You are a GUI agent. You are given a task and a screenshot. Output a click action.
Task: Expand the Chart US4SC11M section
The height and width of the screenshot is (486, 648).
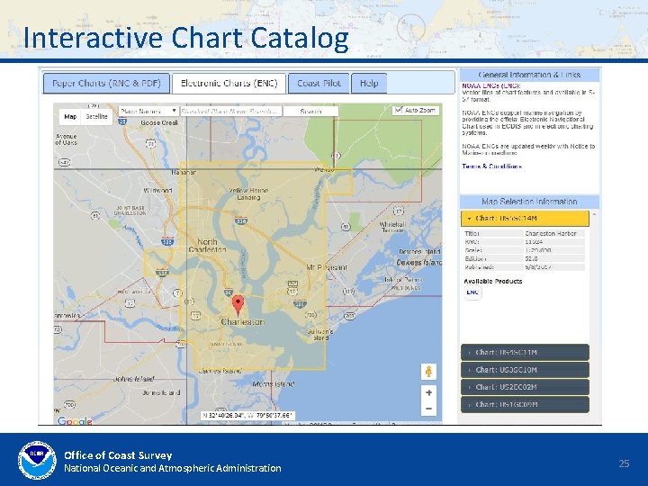pos(525,353)
